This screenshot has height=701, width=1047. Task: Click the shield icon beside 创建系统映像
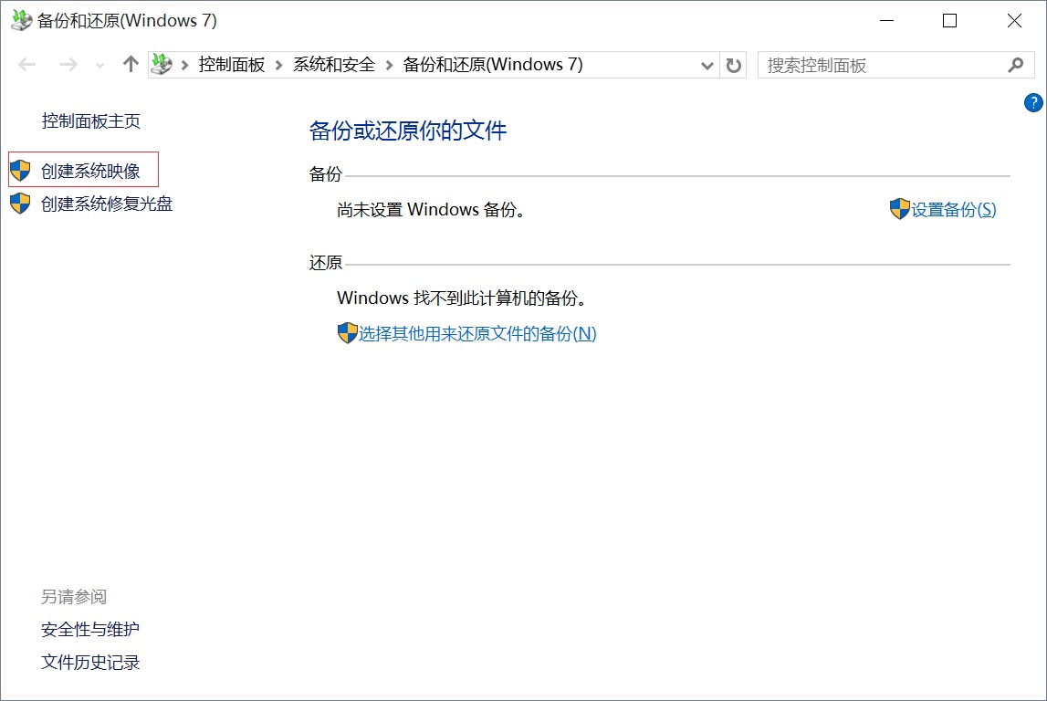pos(20,170)
